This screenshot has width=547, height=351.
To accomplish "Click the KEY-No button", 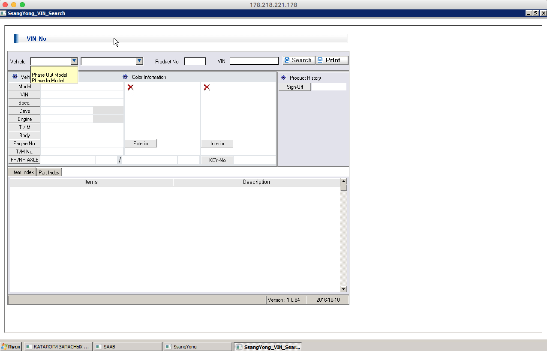I will coord(217,160).
